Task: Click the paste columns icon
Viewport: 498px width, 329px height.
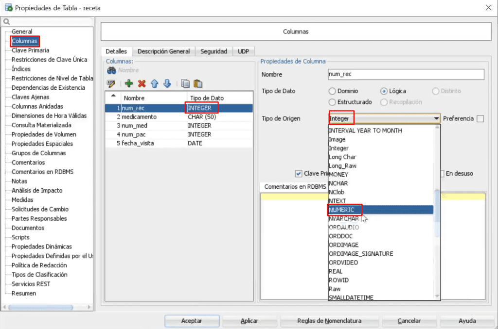Action: [x=198, y=83]
